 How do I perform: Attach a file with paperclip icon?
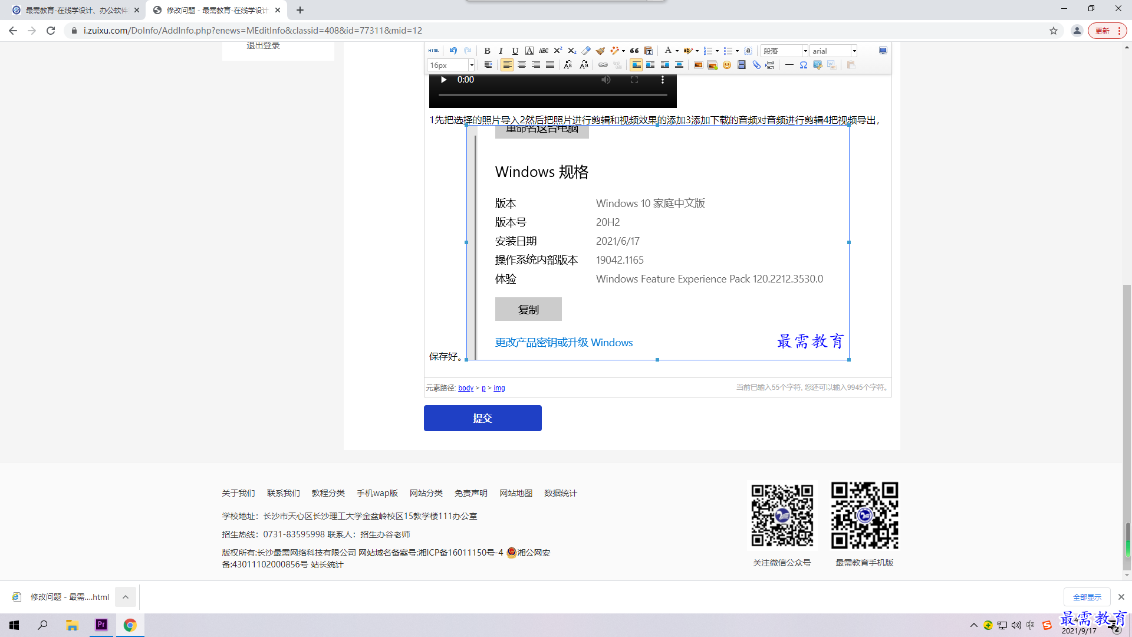click(756, 65)
